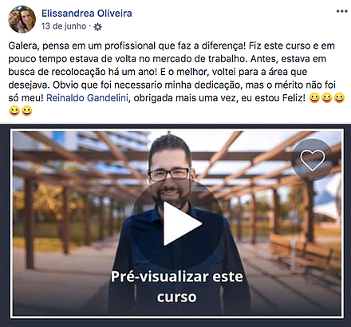Click the post privacy gear icon

coord(98,26)
